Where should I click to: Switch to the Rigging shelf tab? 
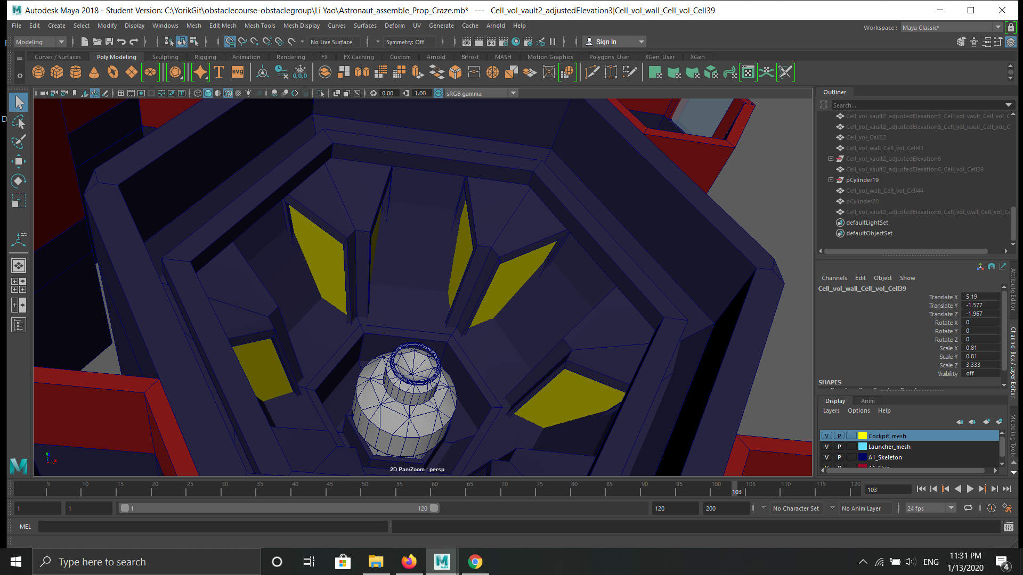(x=205, y=57)
